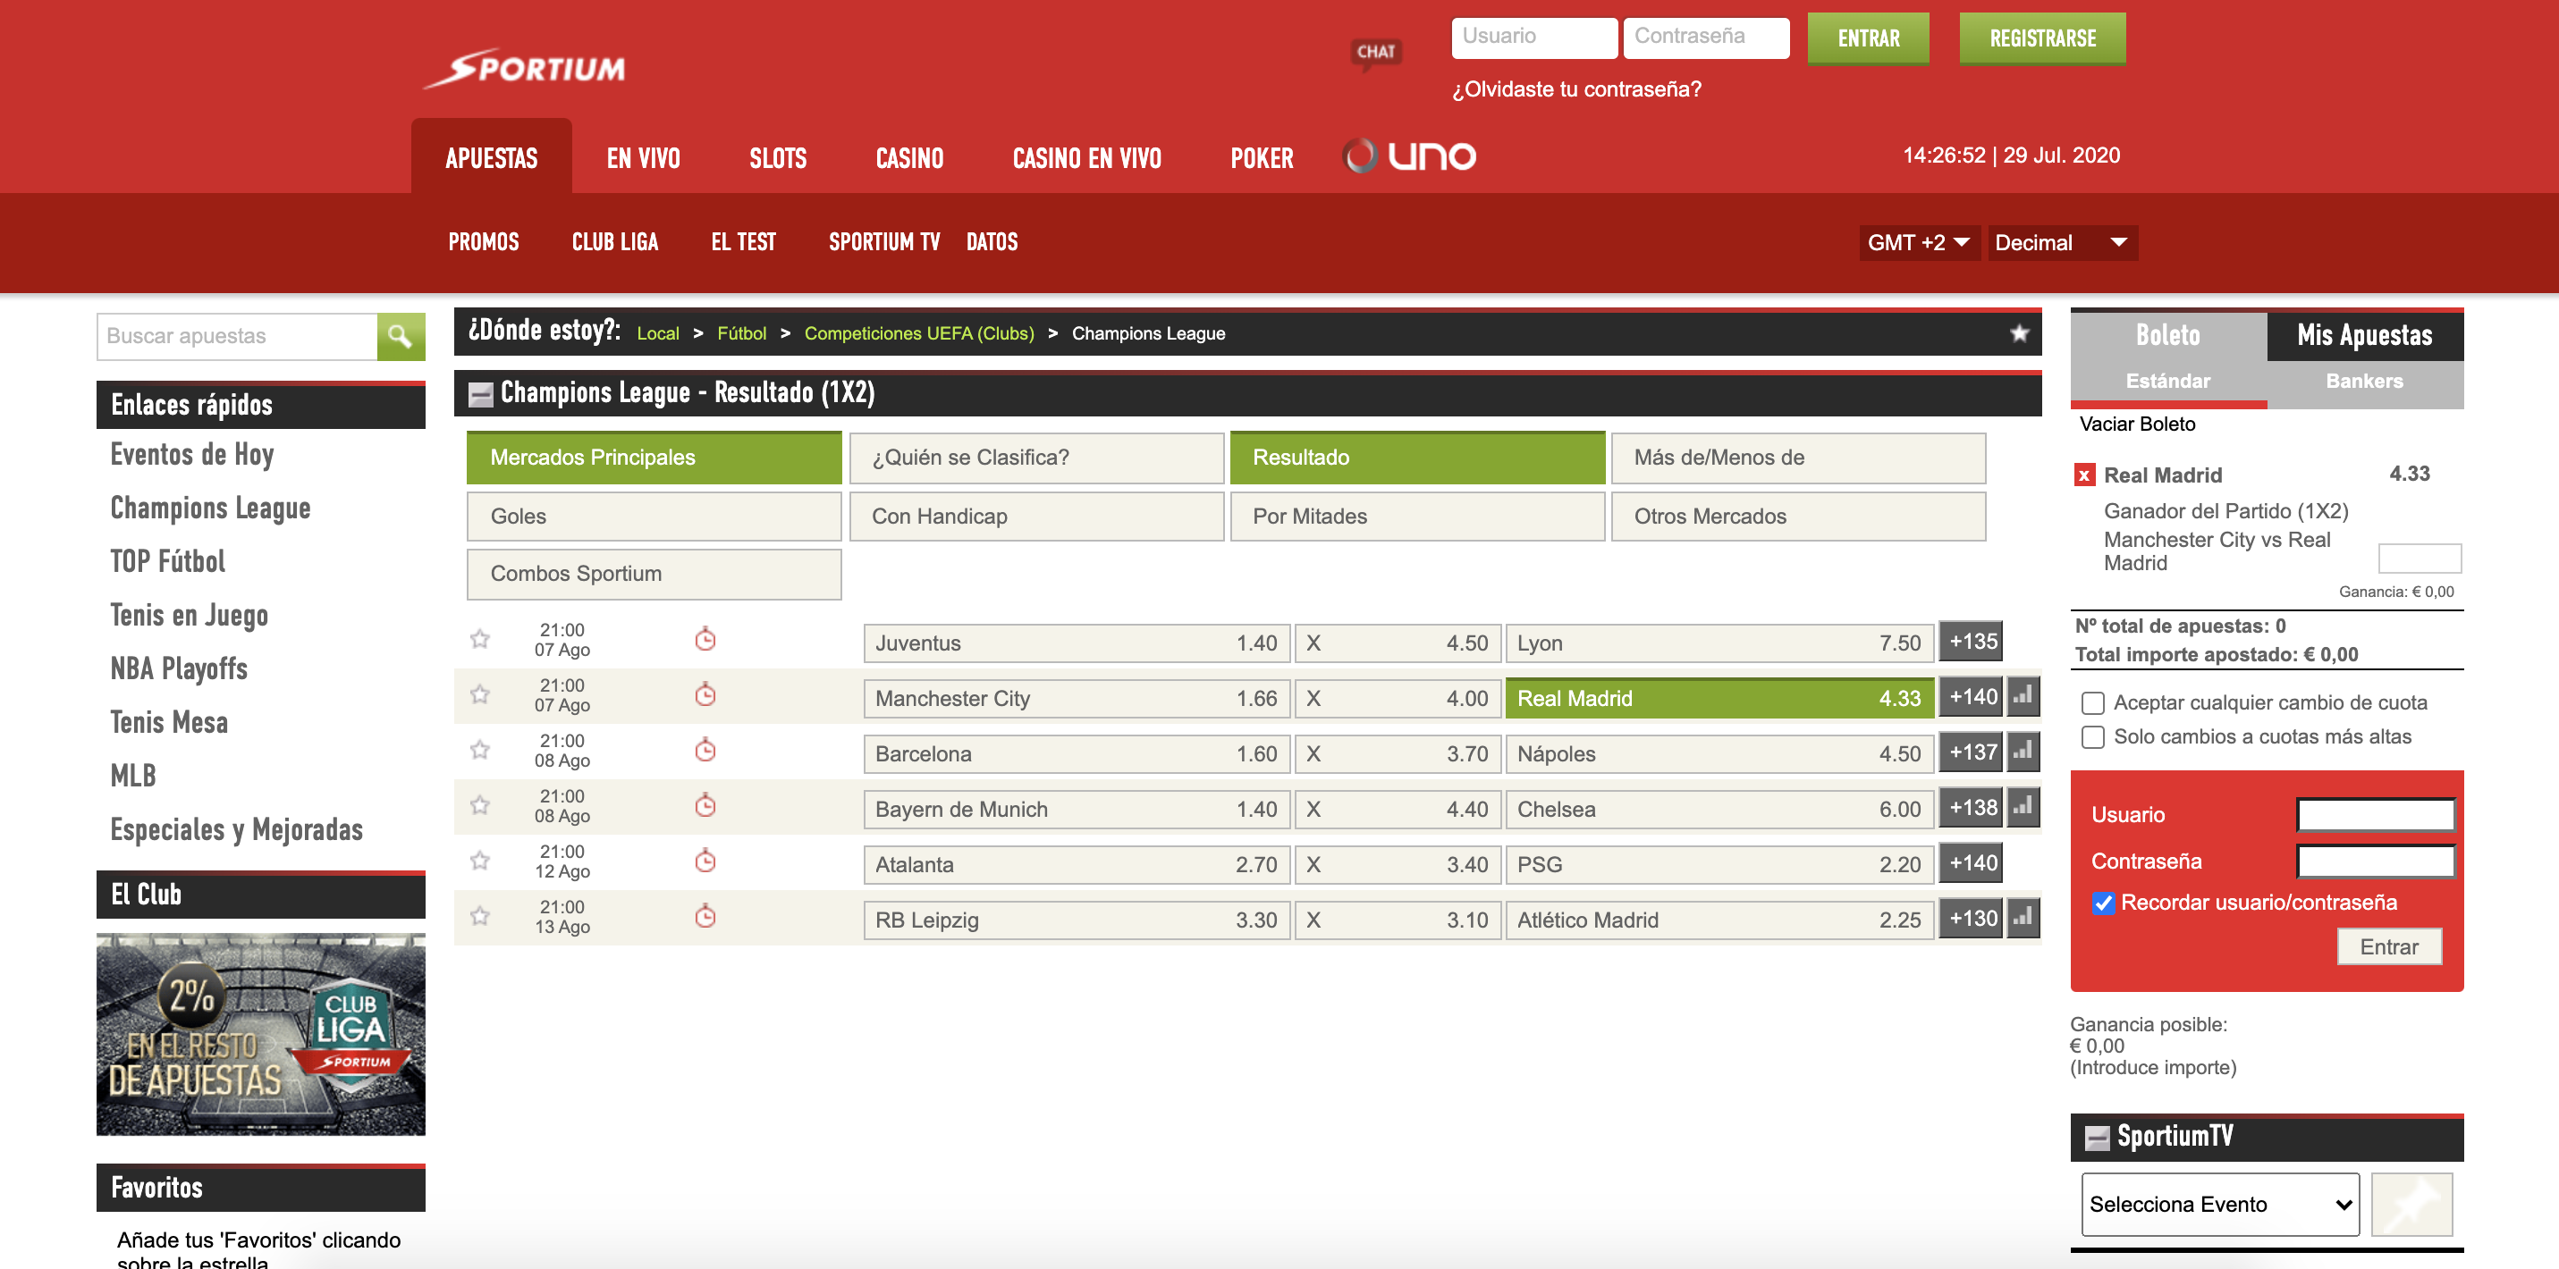Open the EN VIVO tab
Image resolution: width=2559 pixels, height=1269 pixels.
click(x=643, y=159)
